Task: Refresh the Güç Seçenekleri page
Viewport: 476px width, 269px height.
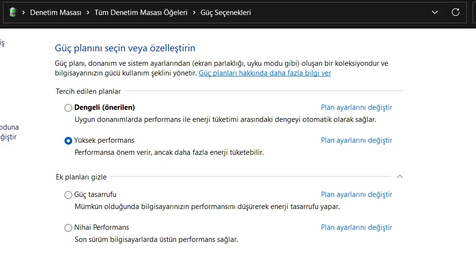Action: (456, 13)
